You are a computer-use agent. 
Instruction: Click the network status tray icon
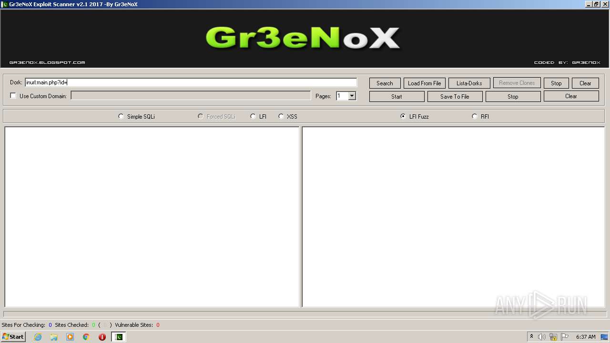tap(553, 337)
